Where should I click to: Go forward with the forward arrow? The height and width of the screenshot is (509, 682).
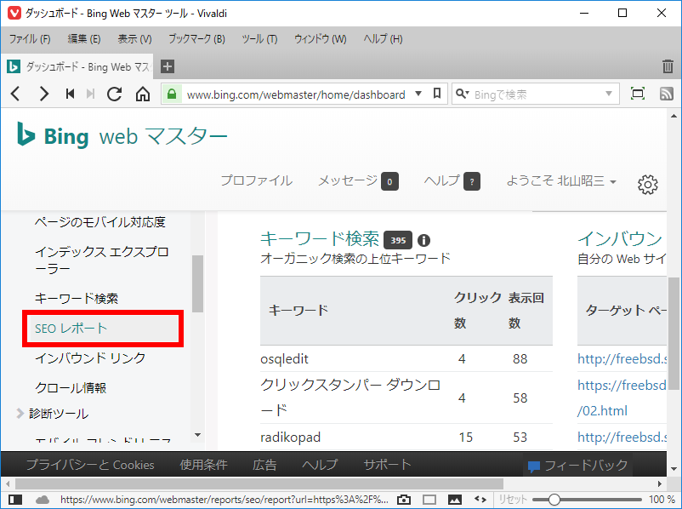(43, 94)
